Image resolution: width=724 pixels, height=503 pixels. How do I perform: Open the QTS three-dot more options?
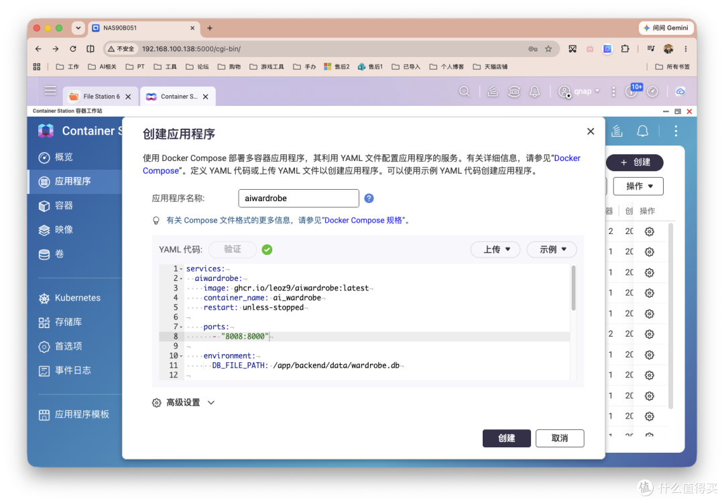click(613, 91)
